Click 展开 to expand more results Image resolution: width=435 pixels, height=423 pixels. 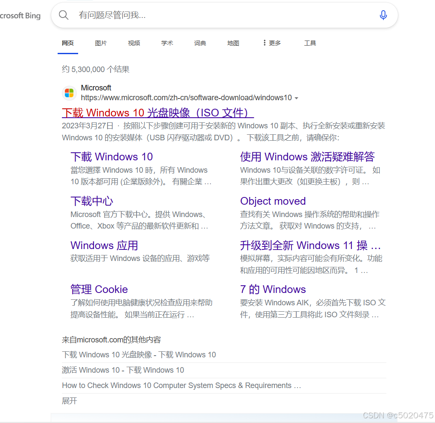pyautogui.click(x=69, y=400)
